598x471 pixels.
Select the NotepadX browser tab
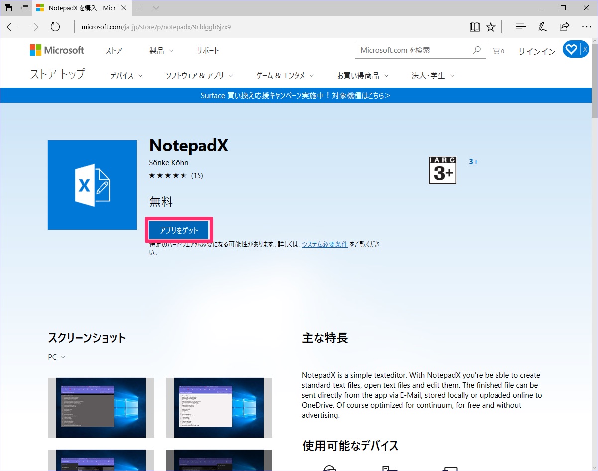point(81,8)
